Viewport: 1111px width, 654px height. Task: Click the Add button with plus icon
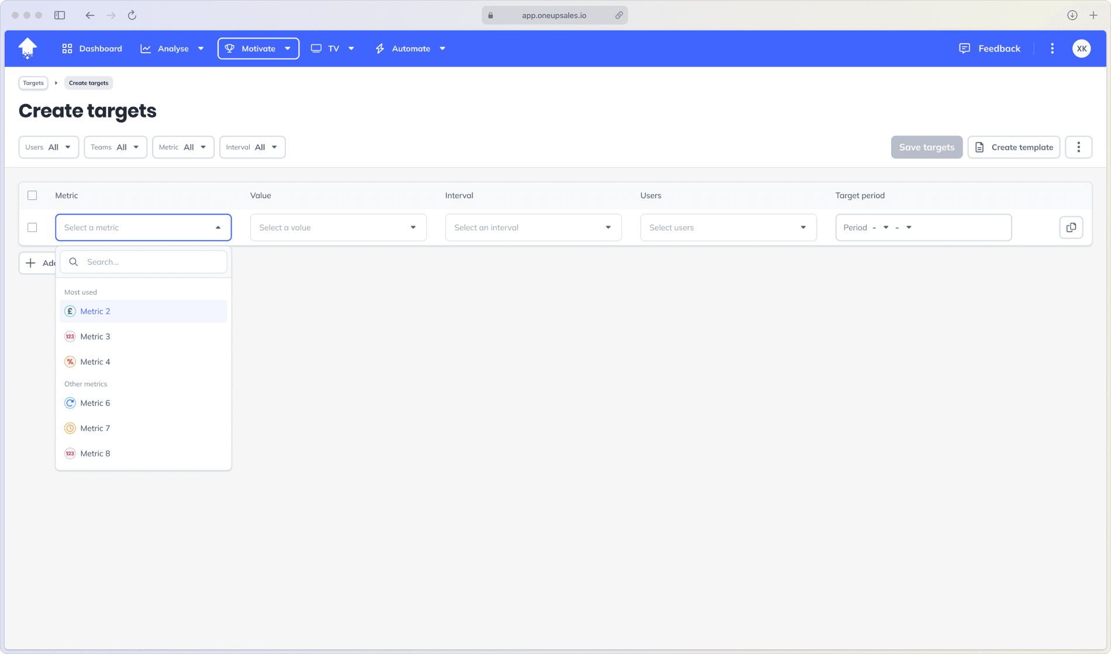pos(37,263)
